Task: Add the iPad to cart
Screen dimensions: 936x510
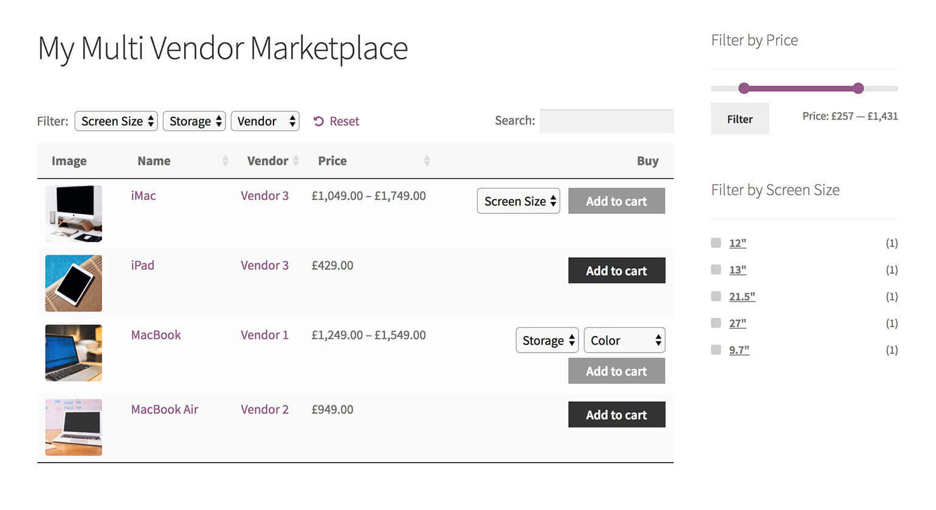Action: pos(616,271)
